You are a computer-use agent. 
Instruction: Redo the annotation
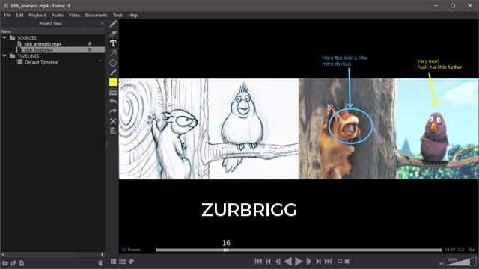coord(113,111)
